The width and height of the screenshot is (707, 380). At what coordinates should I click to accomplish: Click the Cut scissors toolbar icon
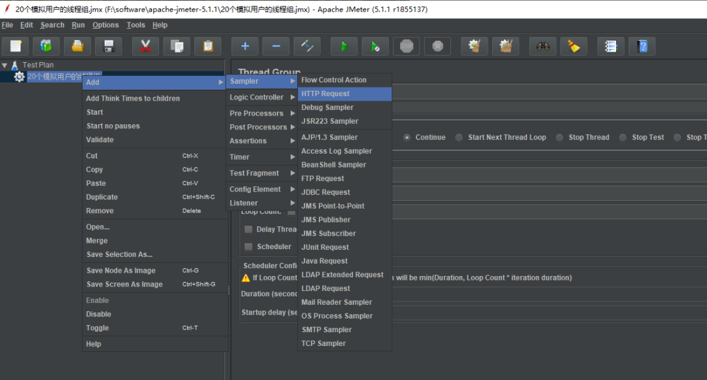point(145,46)
